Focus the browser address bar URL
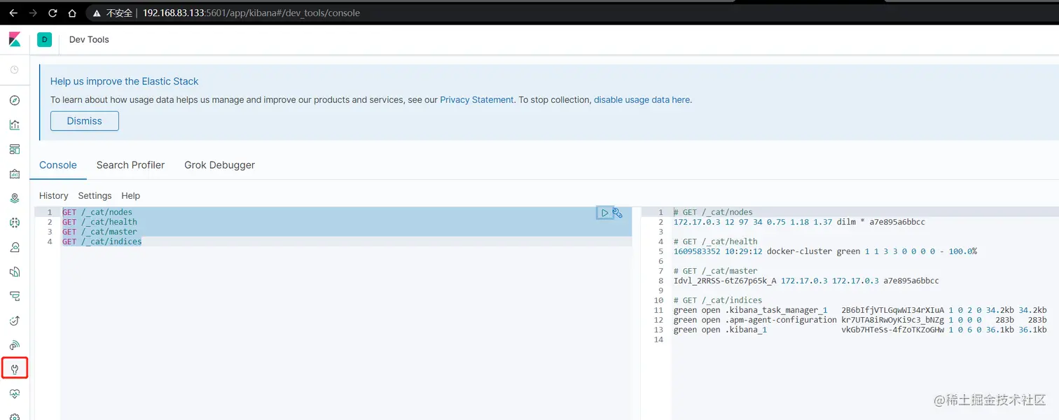 (251, 13)
